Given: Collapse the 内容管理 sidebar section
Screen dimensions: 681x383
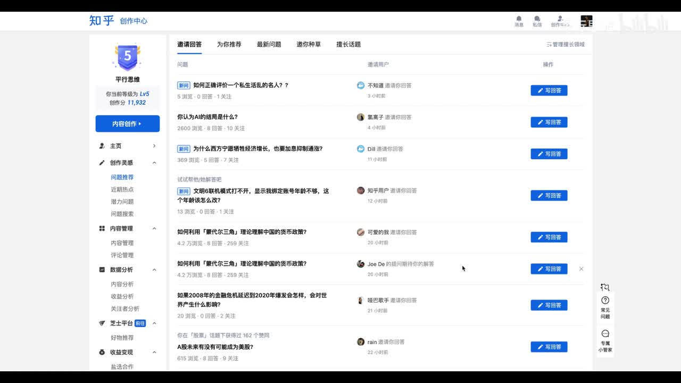Looking at the screenshot, I should click(154, 229).
